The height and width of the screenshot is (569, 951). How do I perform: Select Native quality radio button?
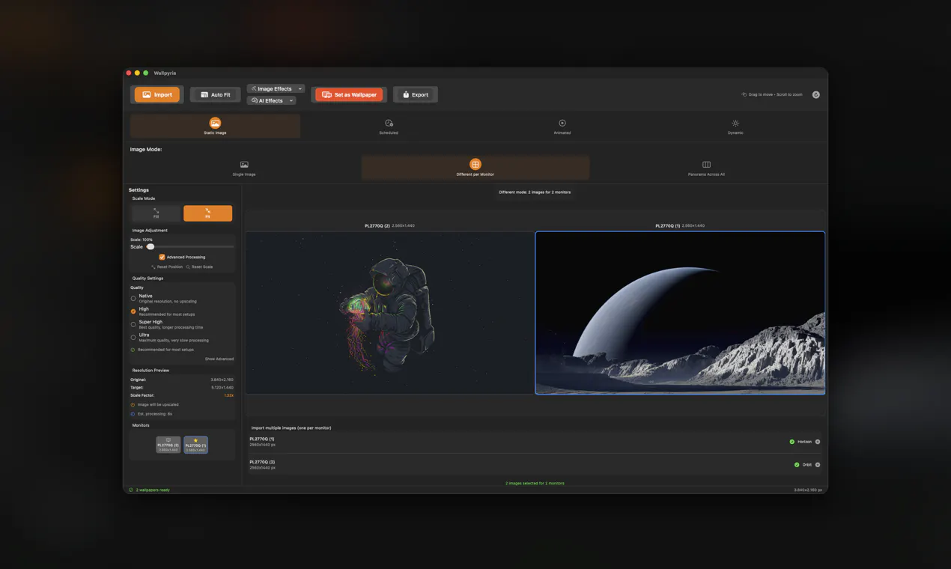click(133, 298)
